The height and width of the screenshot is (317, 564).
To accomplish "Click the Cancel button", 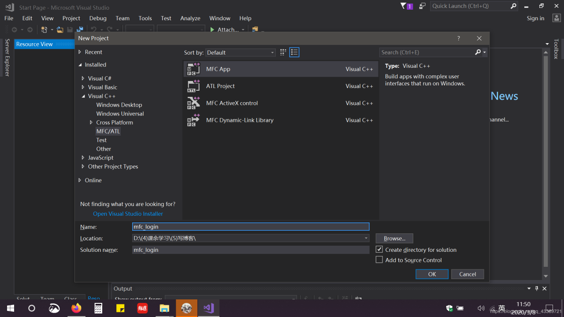I will (468, 274).
